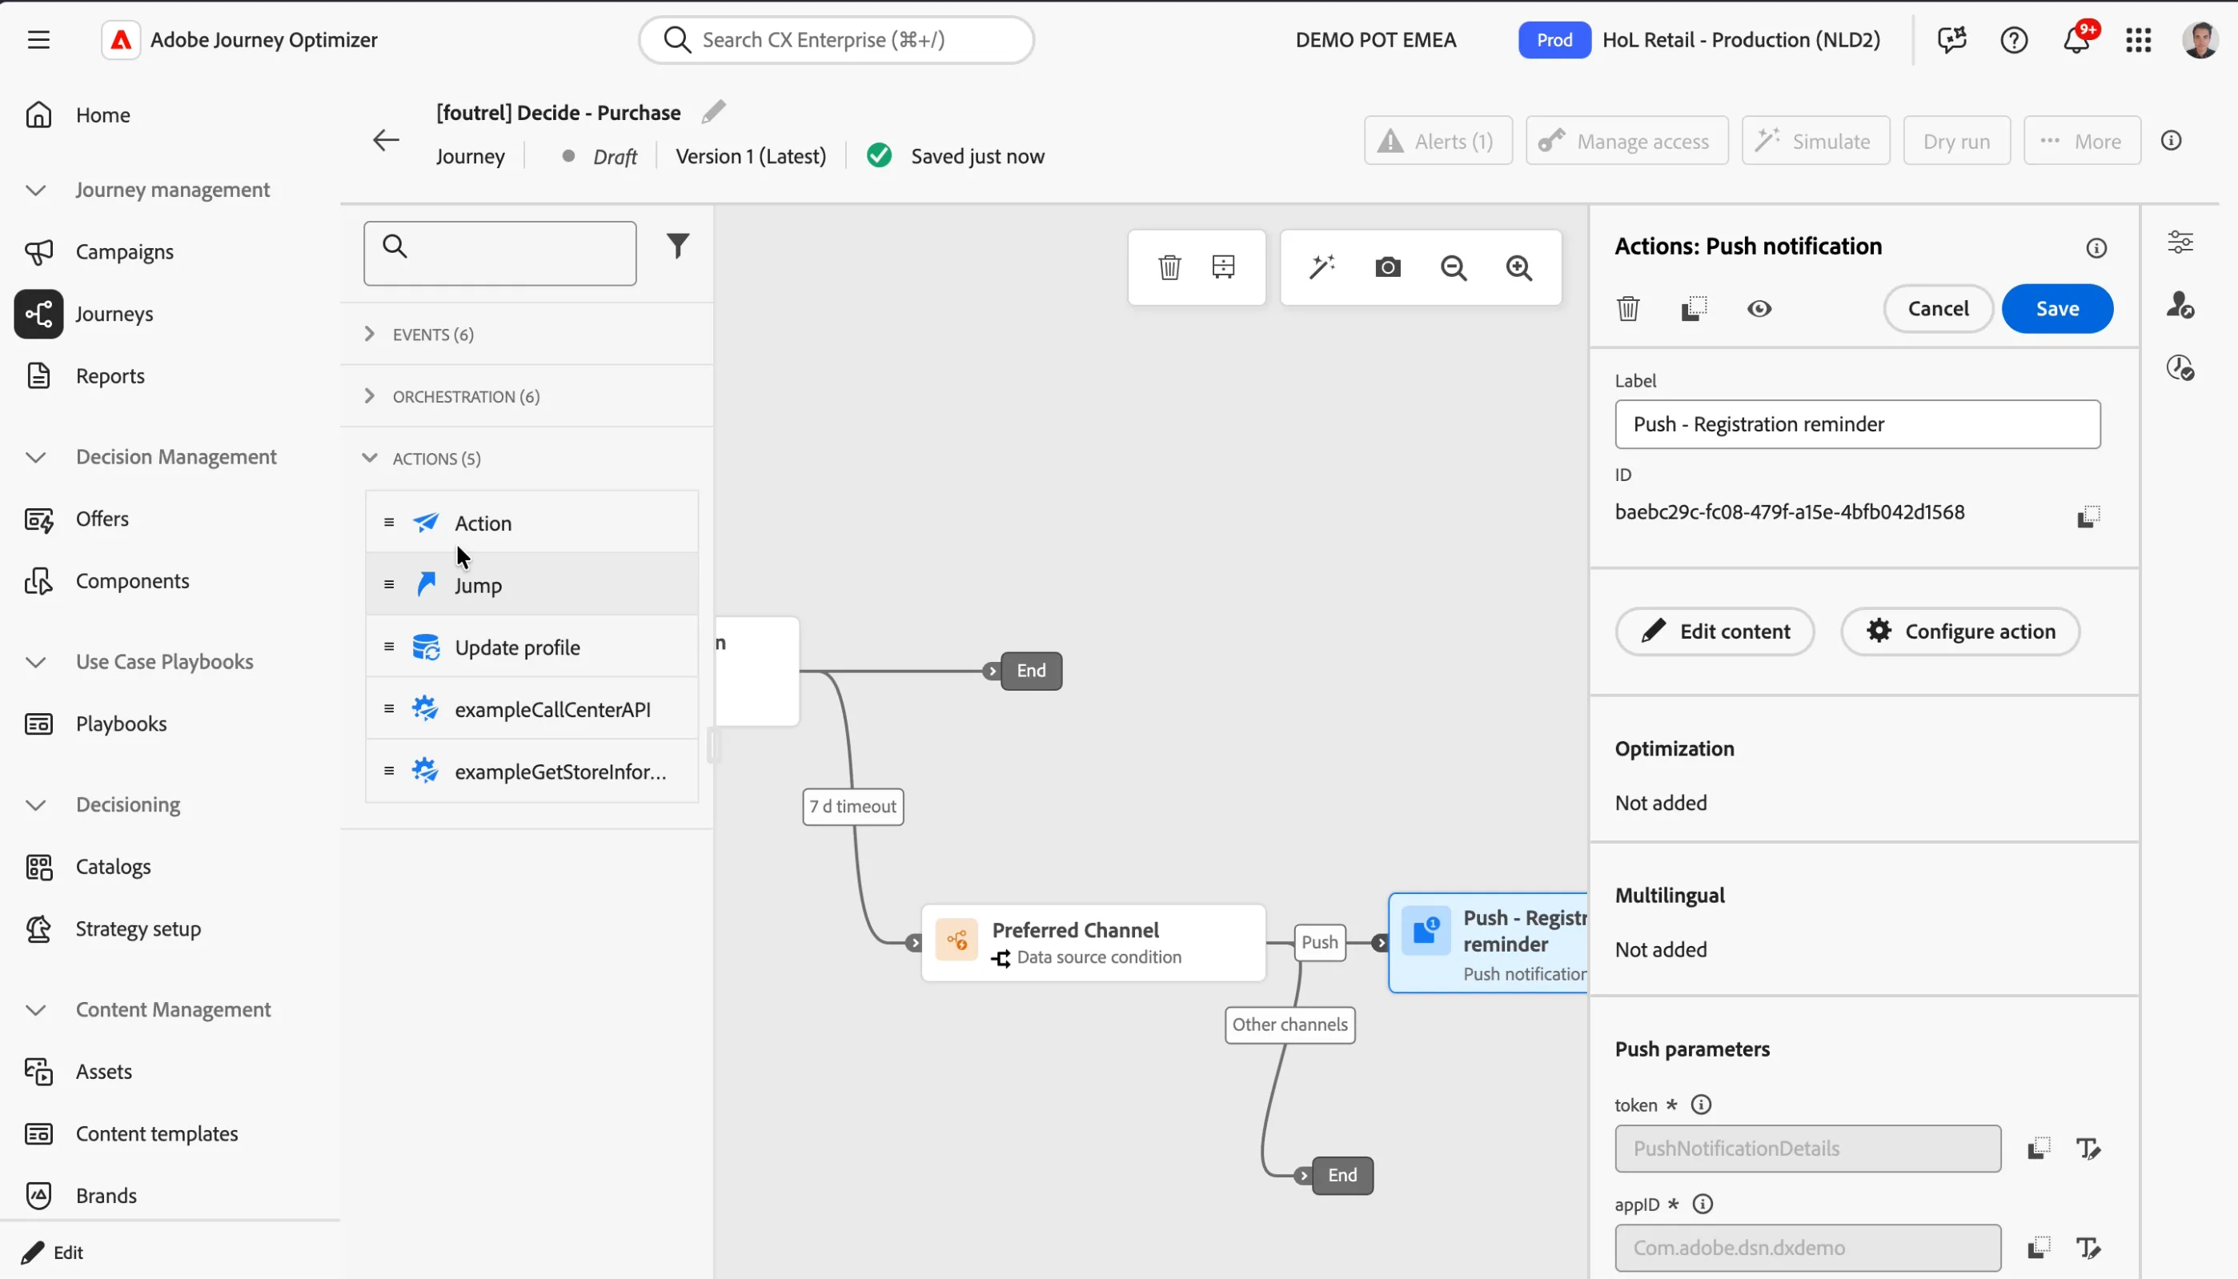Open the More options button
The width and height of the screenshot is (2238, 1279).
click(x=2082, y=141)
